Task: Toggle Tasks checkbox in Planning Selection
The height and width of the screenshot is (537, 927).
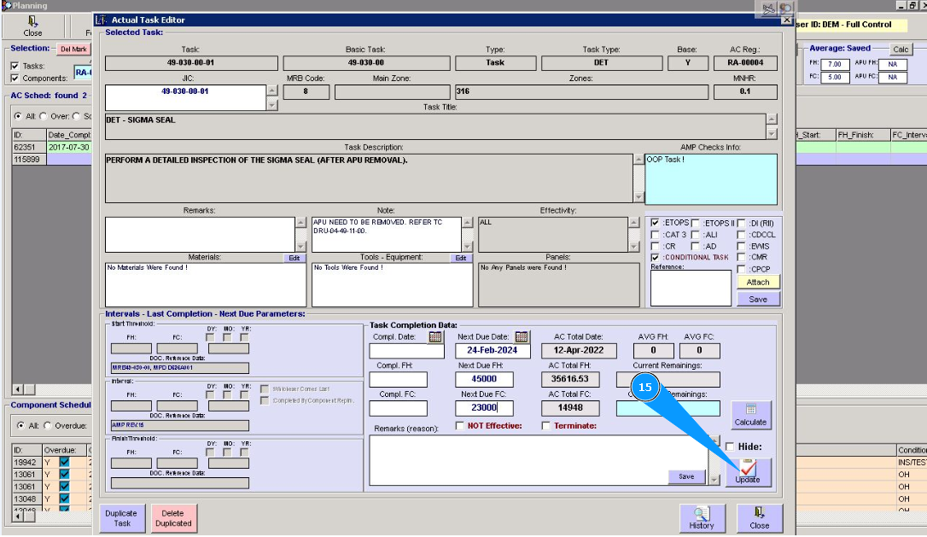Action: click(x=15, y=66)
